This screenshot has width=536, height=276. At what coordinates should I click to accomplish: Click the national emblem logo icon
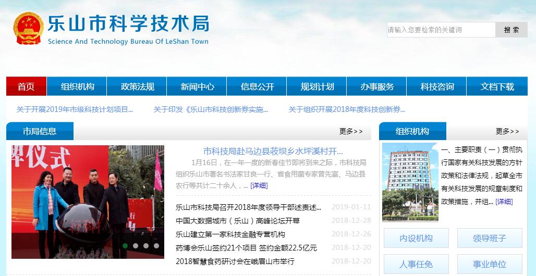coord(28,29)
